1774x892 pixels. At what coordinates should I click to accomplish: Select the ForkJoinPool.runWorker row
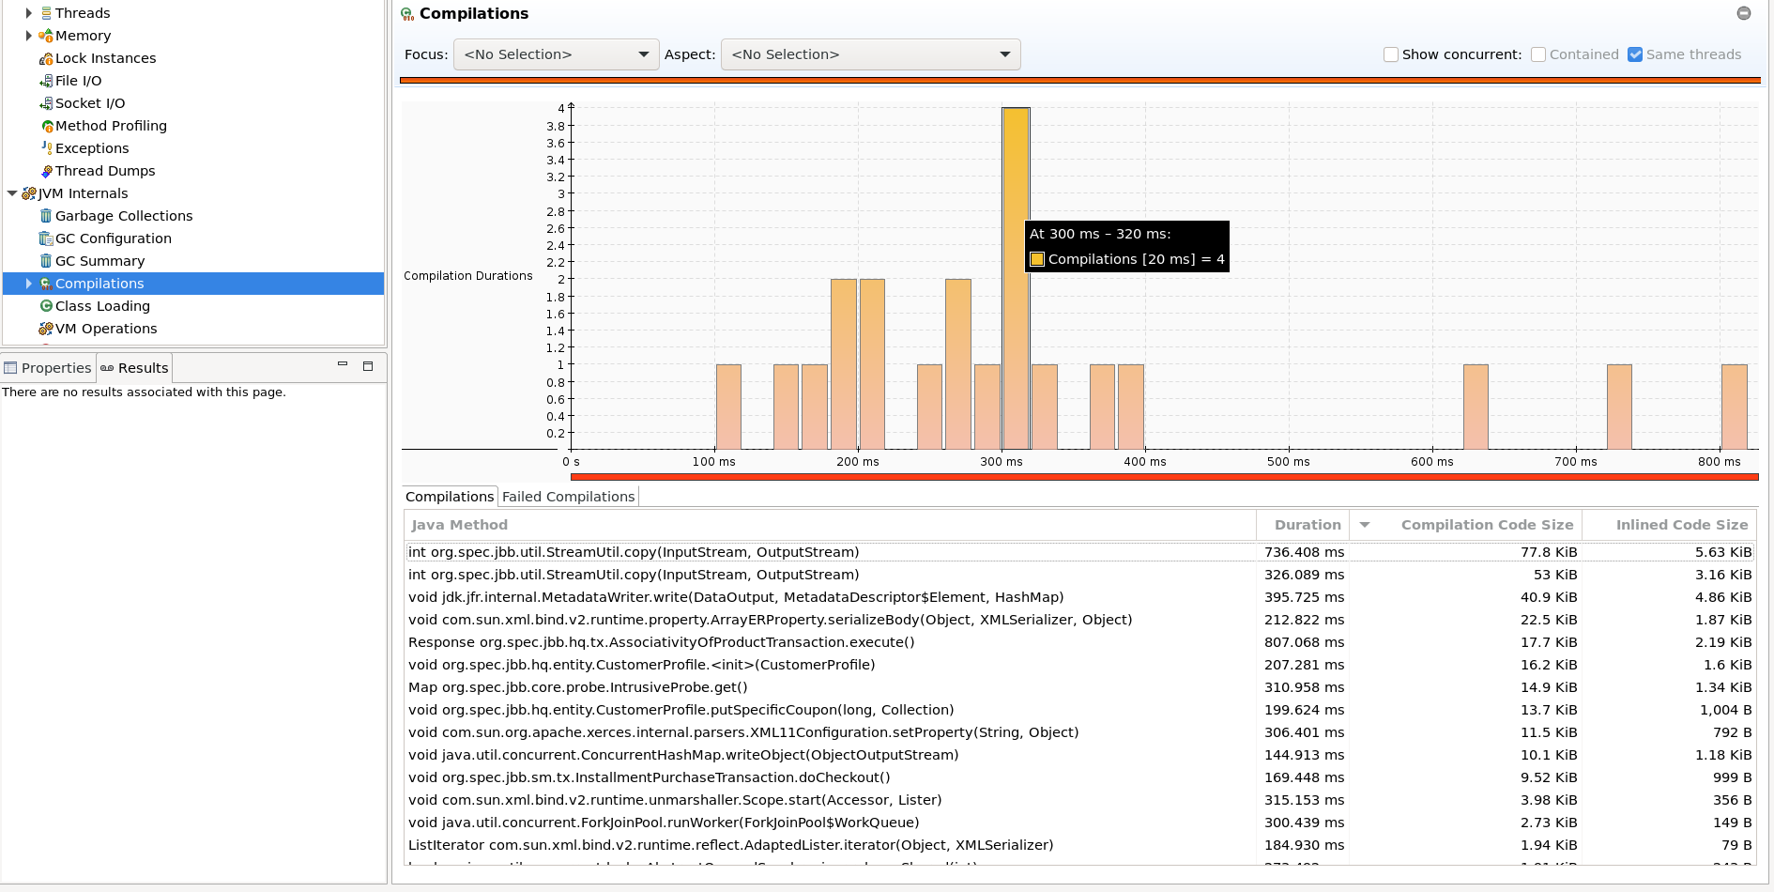coord(1079,823)
